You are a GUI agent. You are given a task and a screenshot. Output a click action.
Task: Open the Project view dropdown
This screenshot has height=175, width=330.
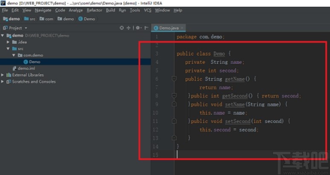coord(26,28)
